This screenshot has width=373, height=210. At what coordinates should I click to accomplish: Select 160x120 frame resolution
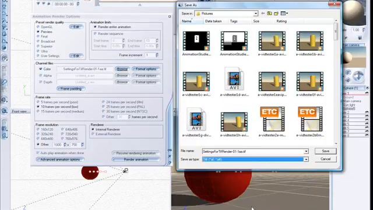click(x=45, y=129)
